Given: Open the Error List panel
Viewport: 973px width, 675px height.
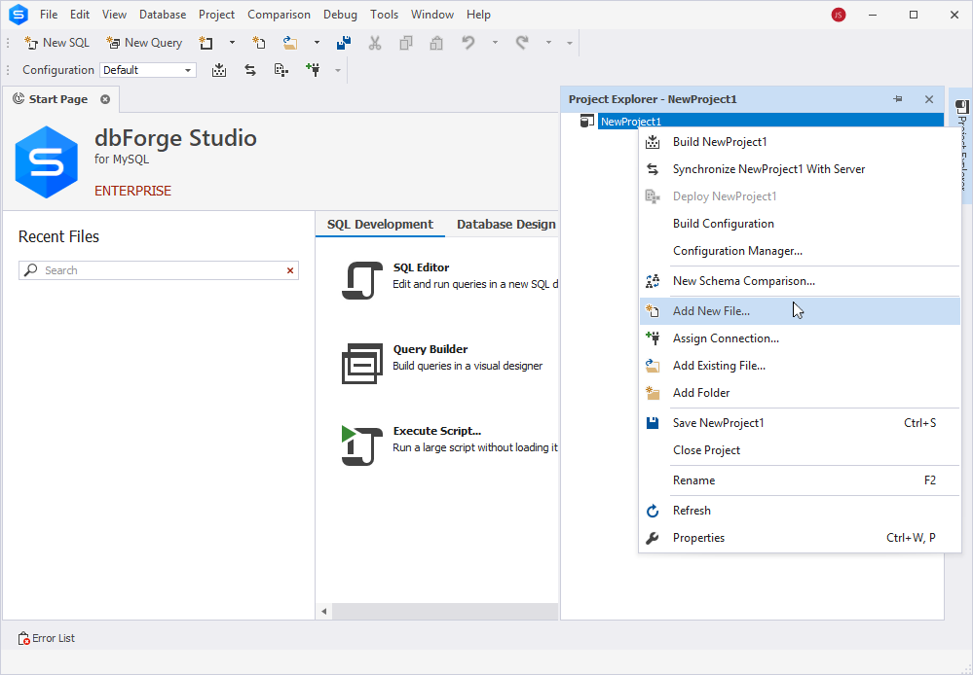Looking at the screenshot, I should point(47,638).
